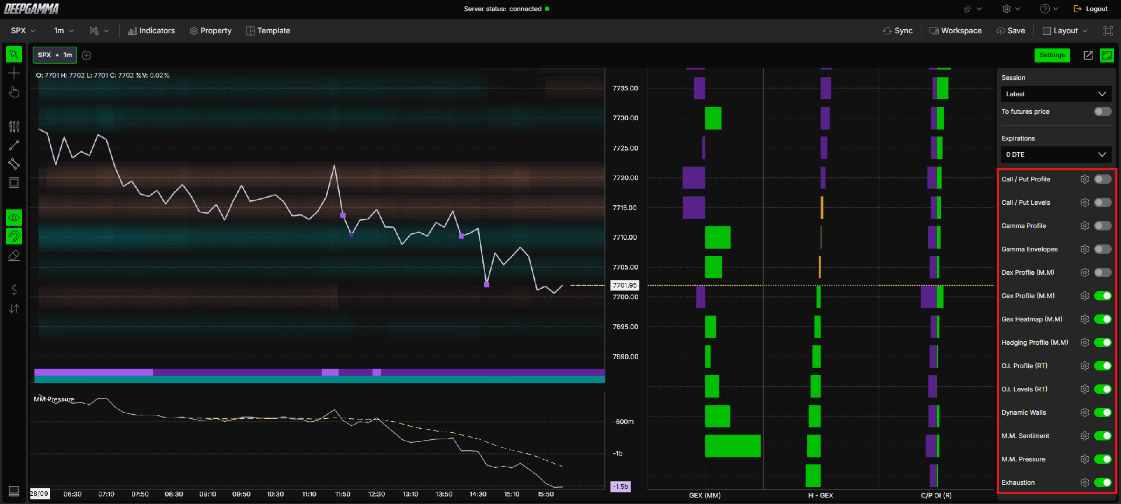Open the Expirations 0 DTE dropdown
Viewport: 1121px width, 504px height.
(x=1056, y=155)
